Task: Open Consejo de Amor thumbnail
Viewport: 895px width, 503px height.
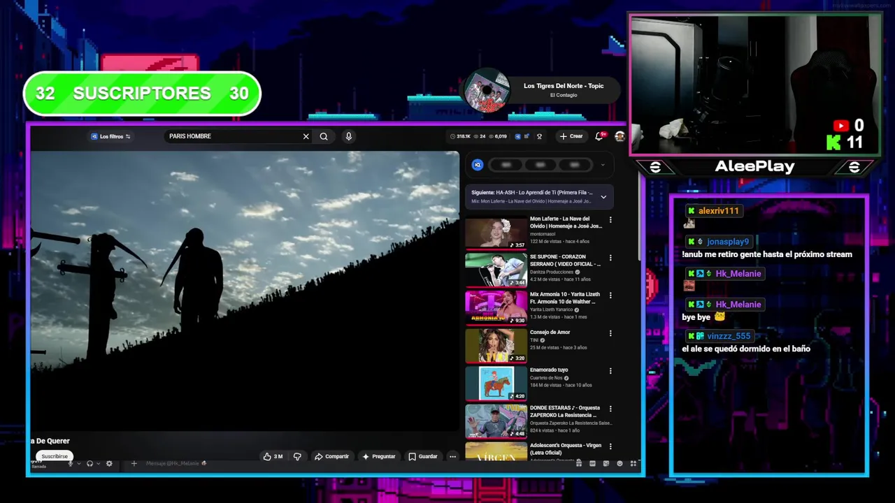Action: 496,346
